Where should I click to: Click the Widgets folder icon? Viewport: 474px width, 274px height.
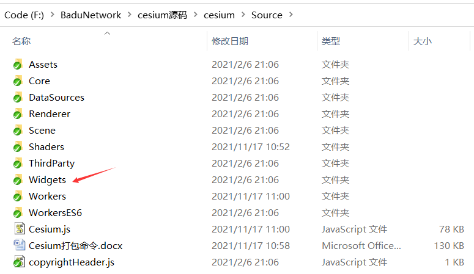[x=18, y=179]
